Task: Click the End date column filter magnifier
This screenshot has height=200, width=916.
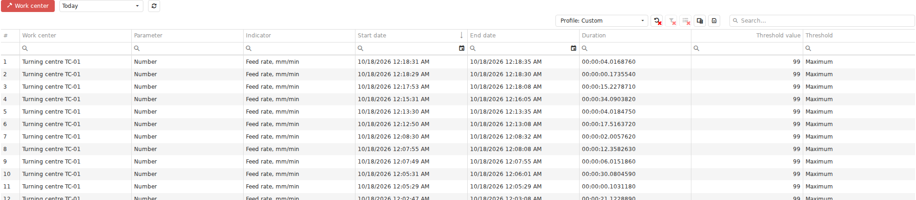Action: point(473,48)
